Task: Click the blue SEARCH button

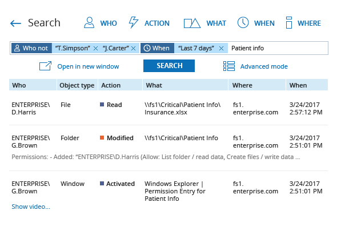Action: [169, 66]
